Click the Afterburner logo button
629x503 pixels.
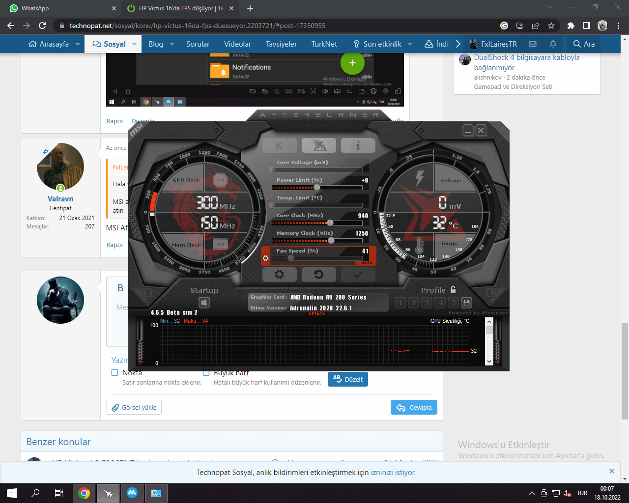[x=318, y=145]
